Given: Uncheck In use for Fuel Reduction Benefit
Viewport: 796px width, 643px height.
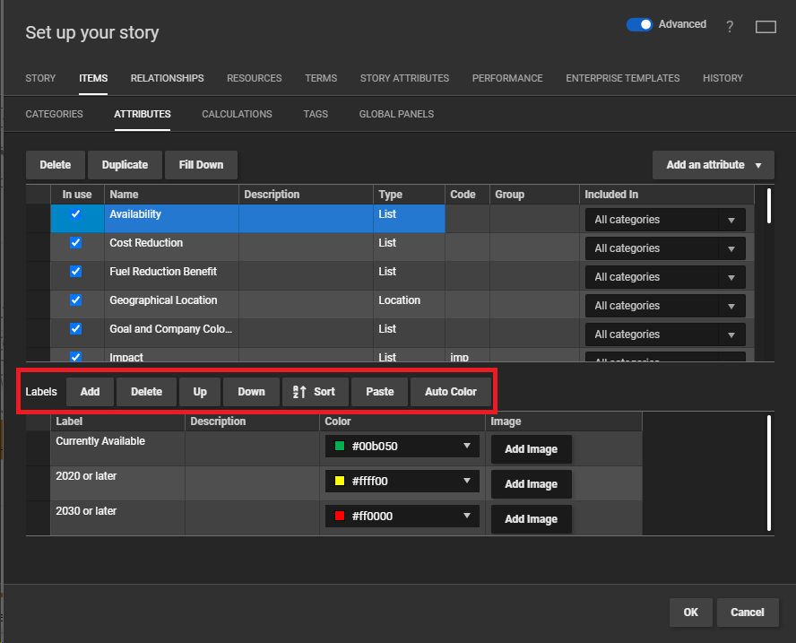Looking at the screenshot, I should coord(75,271).
